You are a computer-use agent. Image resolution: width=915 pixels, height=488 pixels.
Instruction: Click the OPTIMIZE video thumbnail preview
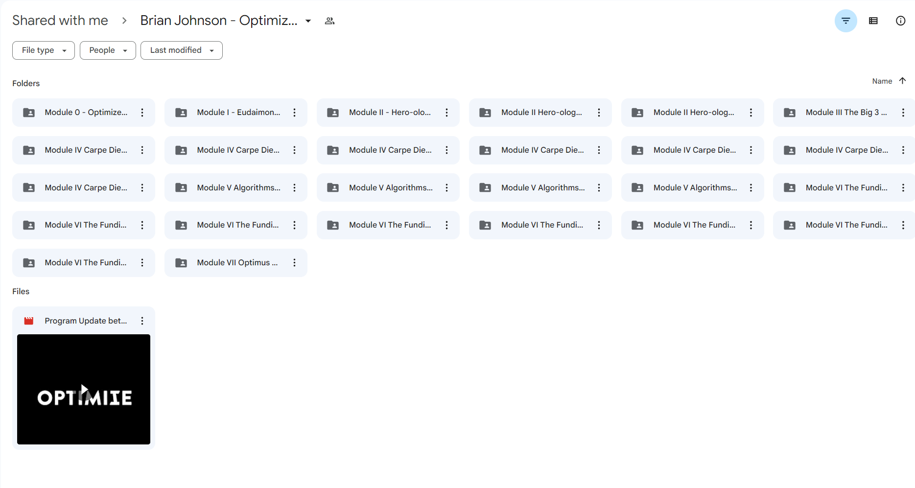coord(84,390)
